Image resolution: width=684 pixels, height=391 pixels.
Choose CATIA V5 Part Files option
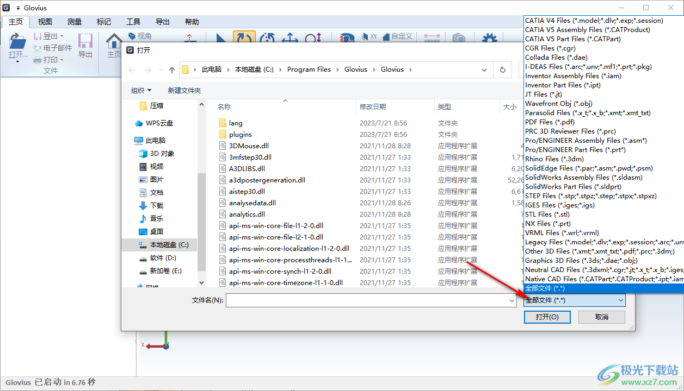pyautogui.click(x=603, y=39)
